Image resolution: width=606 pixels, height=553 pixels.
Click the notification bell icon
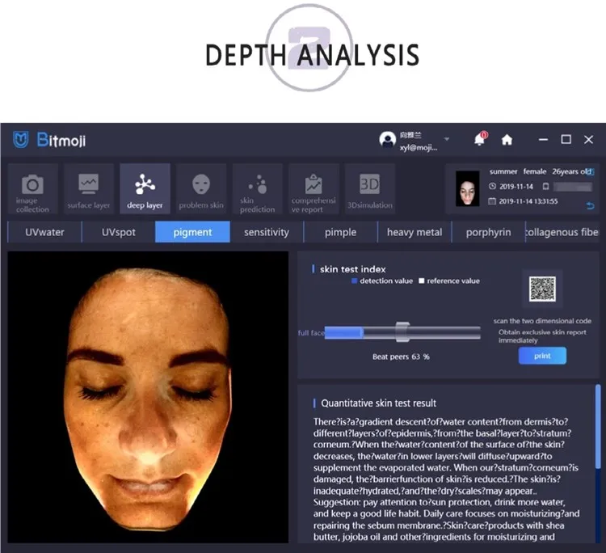point(480,139)
